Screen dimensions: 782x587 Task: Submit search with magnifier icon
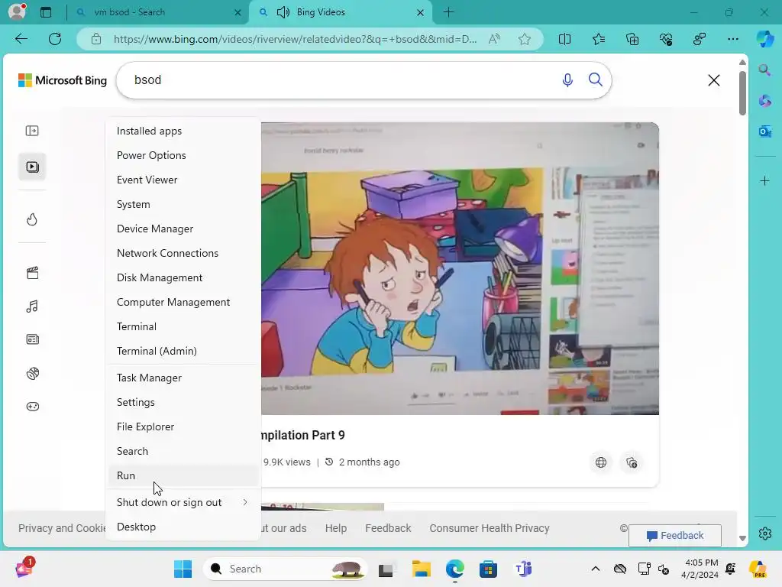pyautogui.click(x=595, y=79)
